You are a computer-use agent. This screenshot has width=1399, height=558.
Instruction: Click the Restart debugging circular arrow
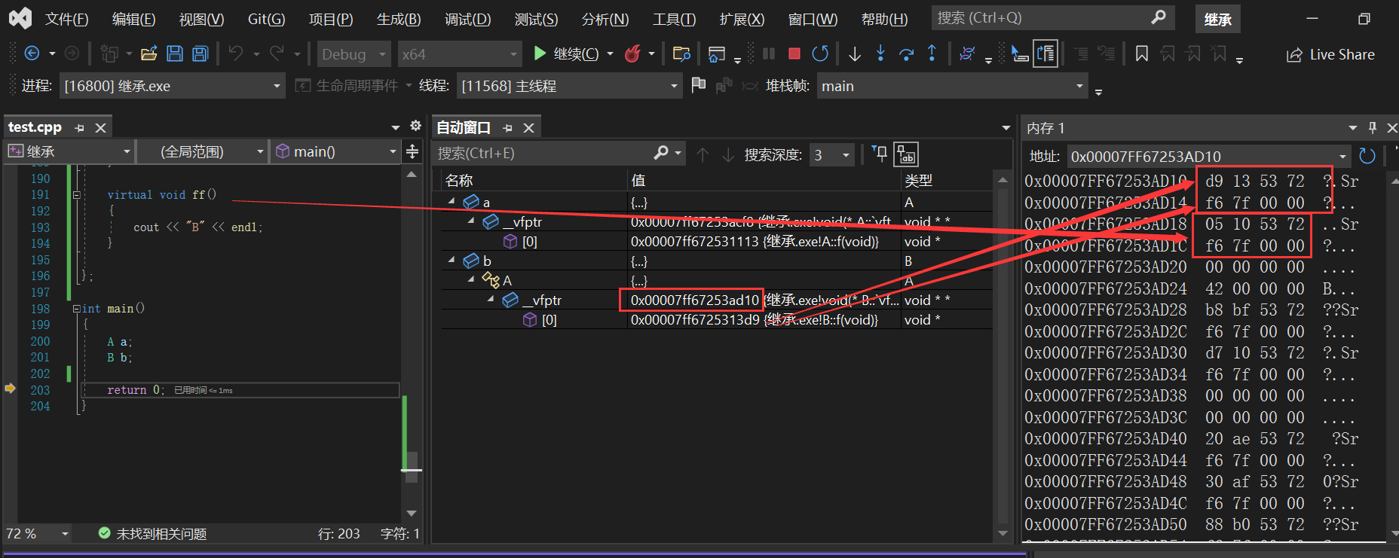(820, 53)
